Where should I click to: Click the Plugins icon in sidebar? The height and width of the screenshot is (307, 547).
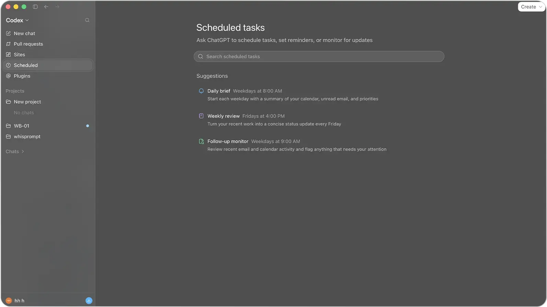(9, 76)
